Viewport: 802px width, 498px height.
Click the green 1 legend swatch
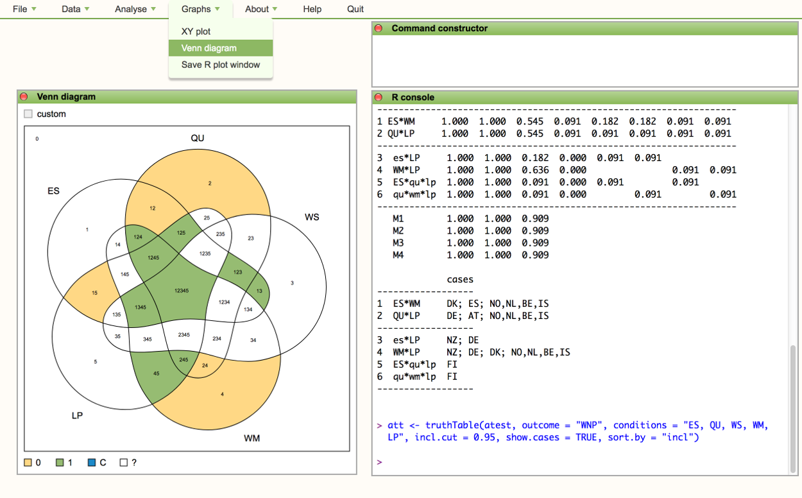tap(60, 462)
